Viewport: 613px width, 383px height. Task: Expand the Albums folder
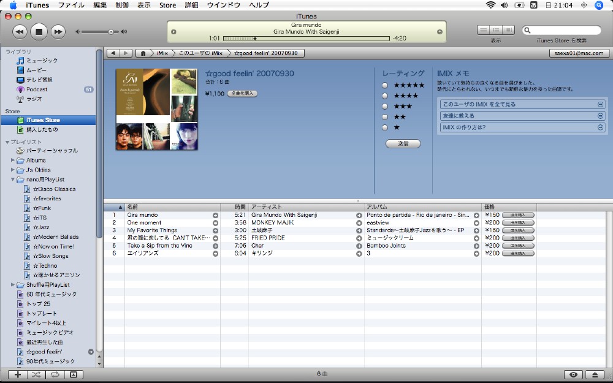click(x=12, y=160)
